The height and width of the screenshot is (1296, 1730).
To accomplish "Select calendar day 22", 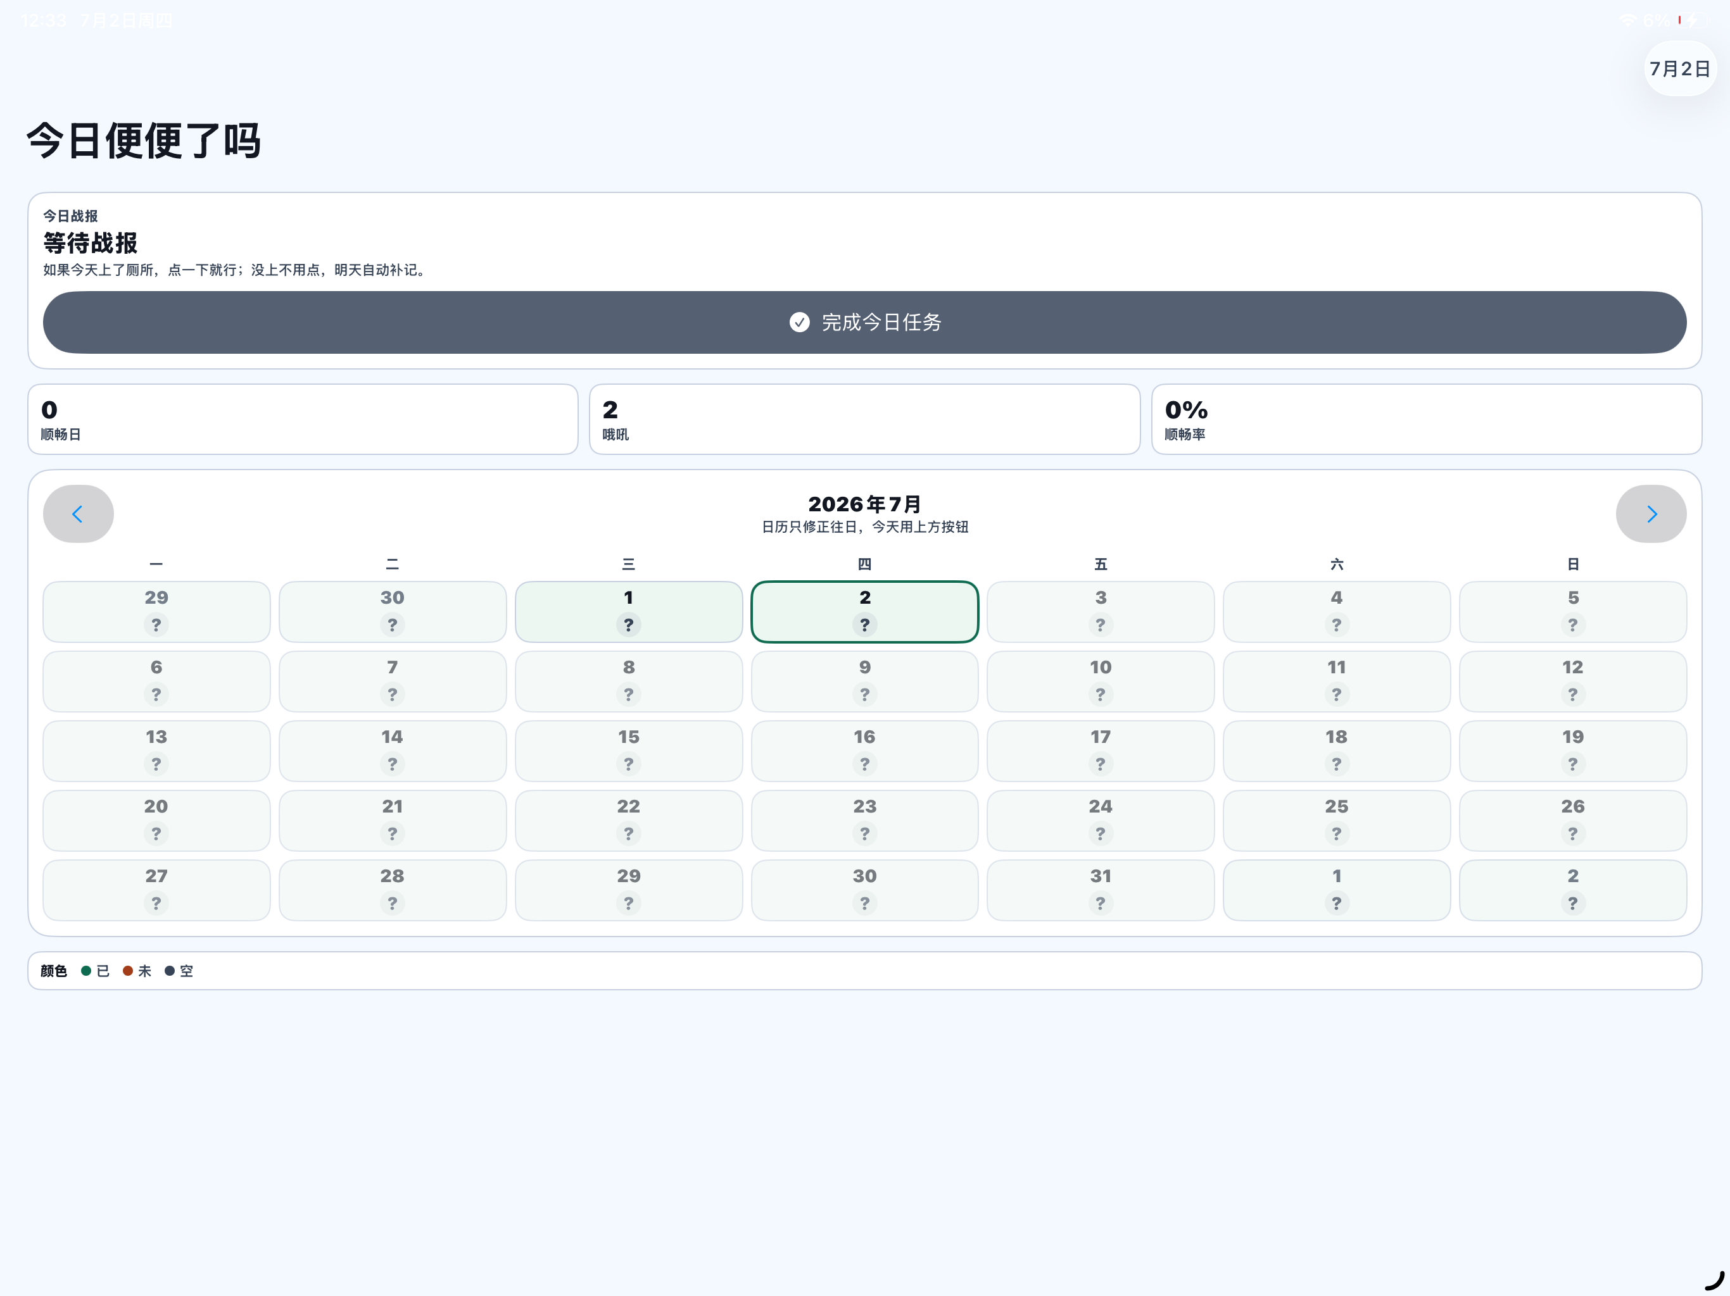I will coord(629,820).
